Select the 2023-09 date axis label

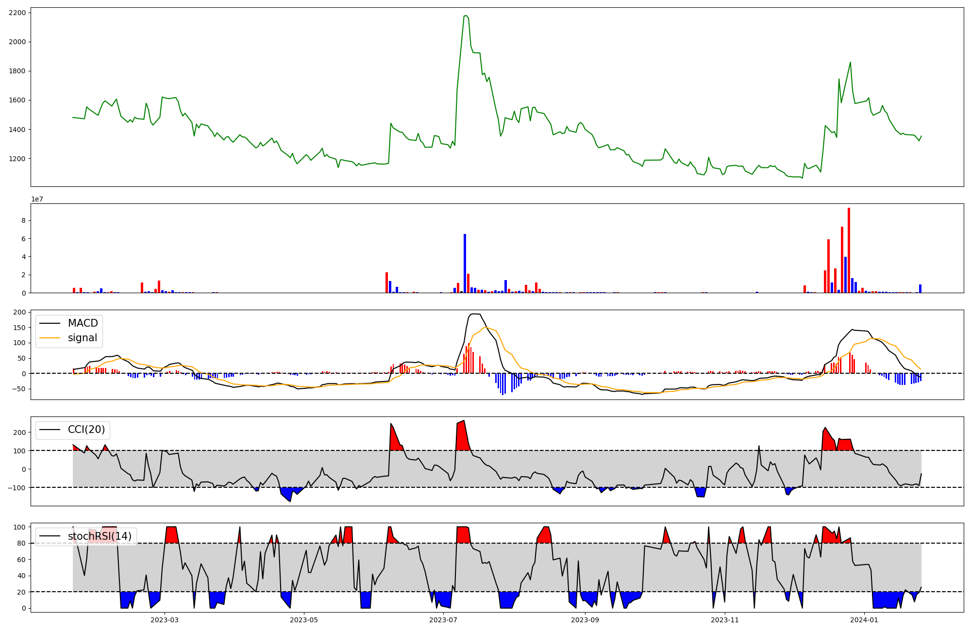click(x=585, y=620)
